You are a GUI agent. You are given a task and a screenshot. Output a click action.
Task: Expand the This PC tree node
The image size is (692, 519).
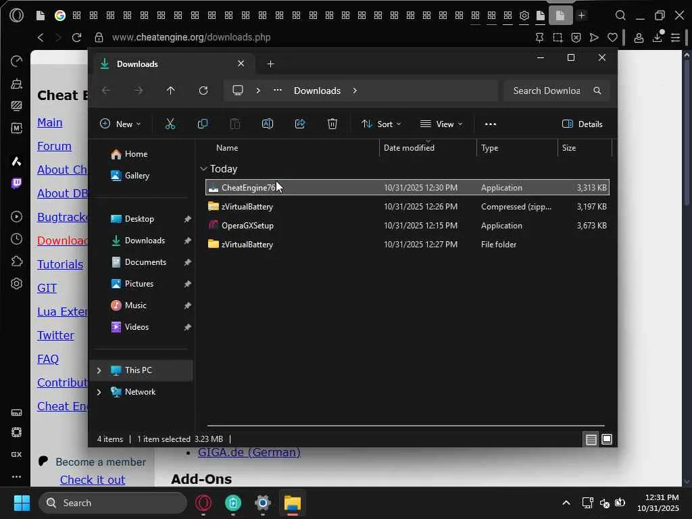[99, 370]
